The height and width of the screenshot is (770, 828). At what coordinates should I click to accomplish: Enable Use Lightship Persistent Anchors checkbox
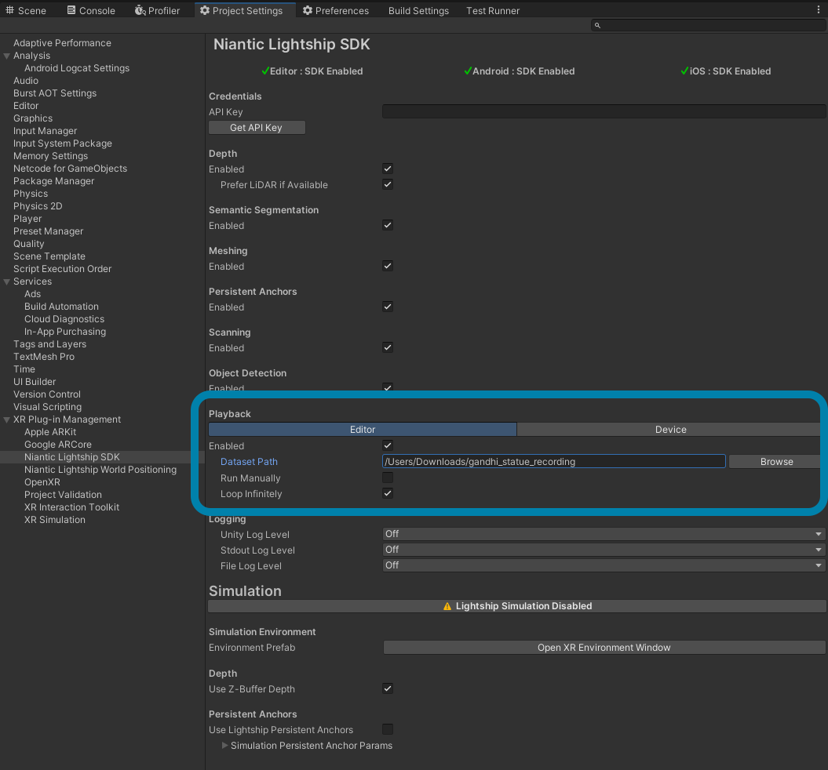click(x=388, y=729)
